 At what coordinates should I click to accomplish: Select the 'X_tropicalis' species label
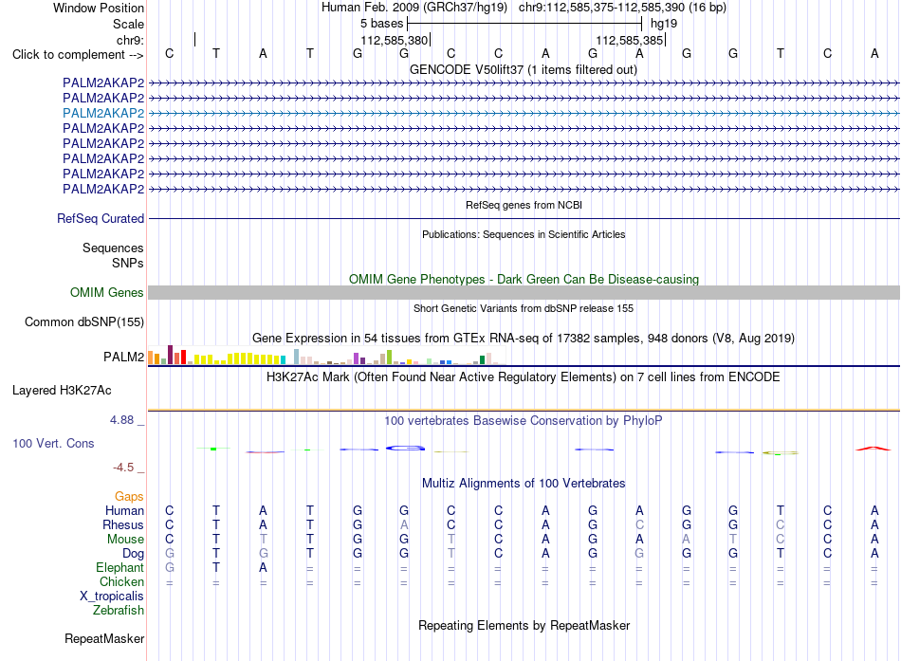pyautogui.click(x=112, y=597)
